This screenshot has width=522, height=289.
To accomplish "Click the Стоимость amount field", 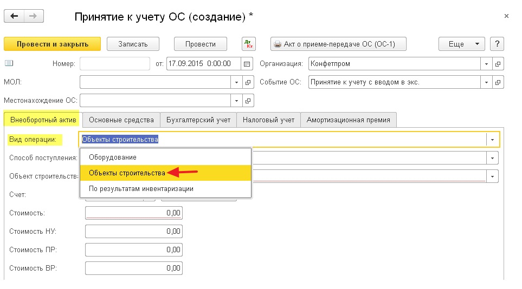I will pos(134,213).
